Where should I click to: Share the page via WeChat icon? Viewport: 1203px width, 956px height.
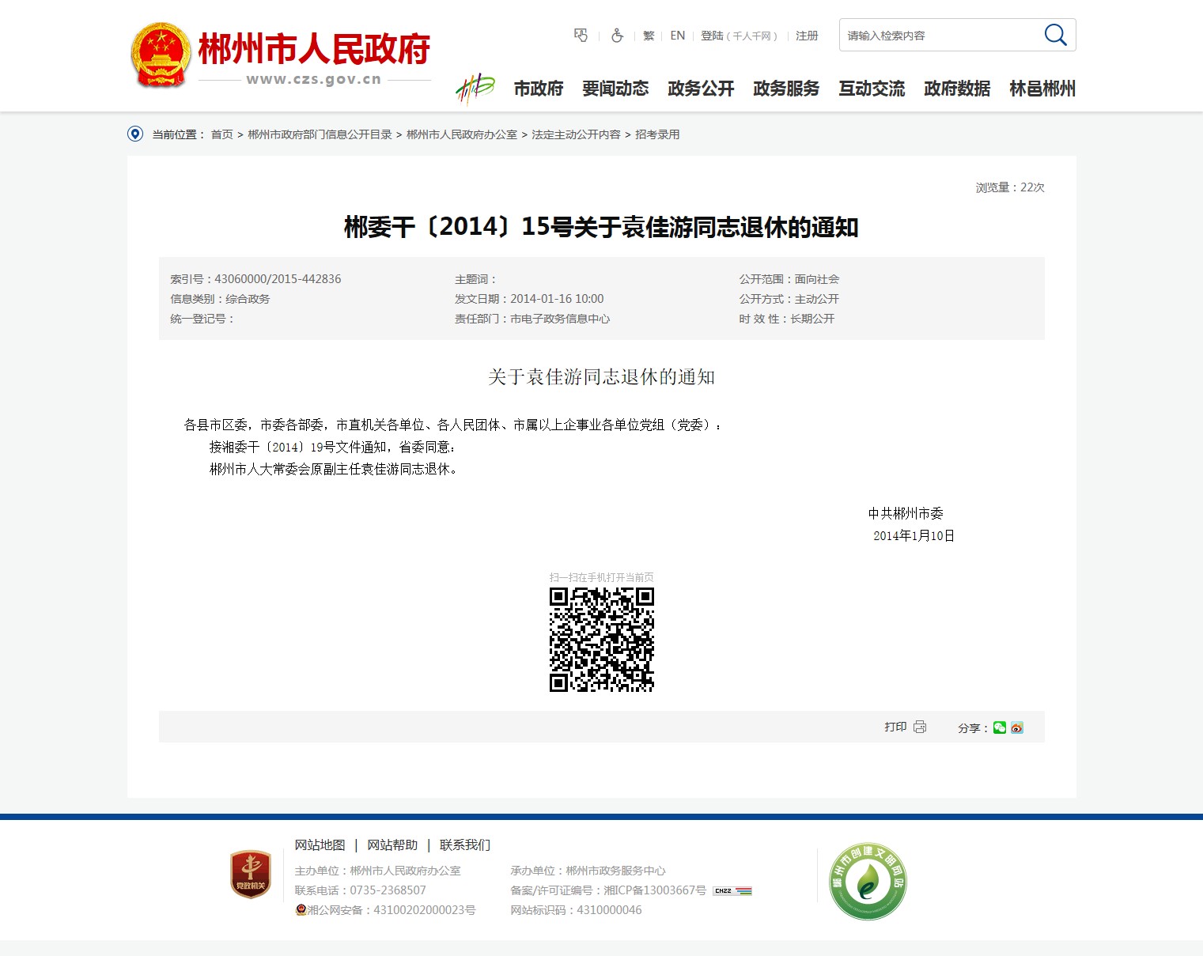click(1000, 727)
